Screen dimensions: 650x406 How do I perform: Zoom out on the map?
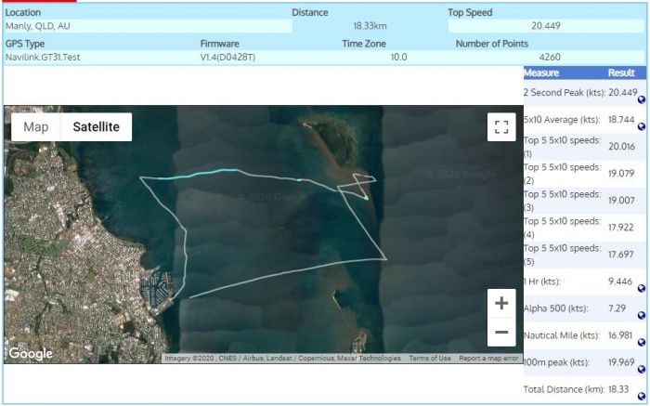(501, 332)
